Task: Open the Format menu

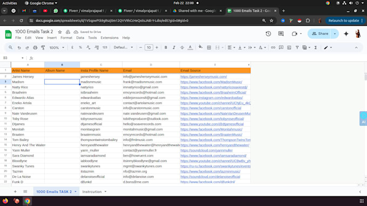Action: click(66, 38)
